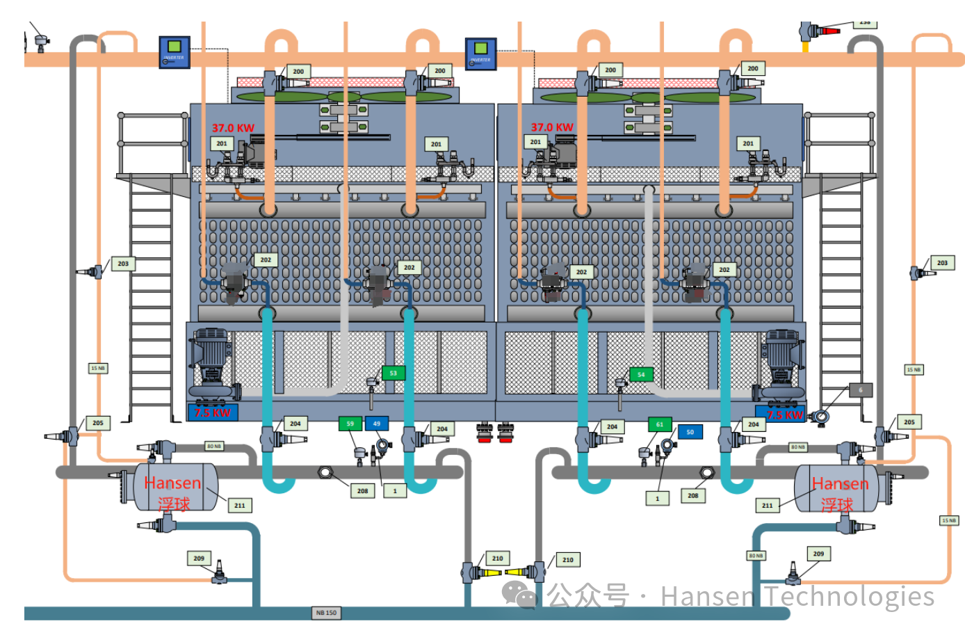Click the green tag labeled 53
965x635 pixels.
coord(393,373)
